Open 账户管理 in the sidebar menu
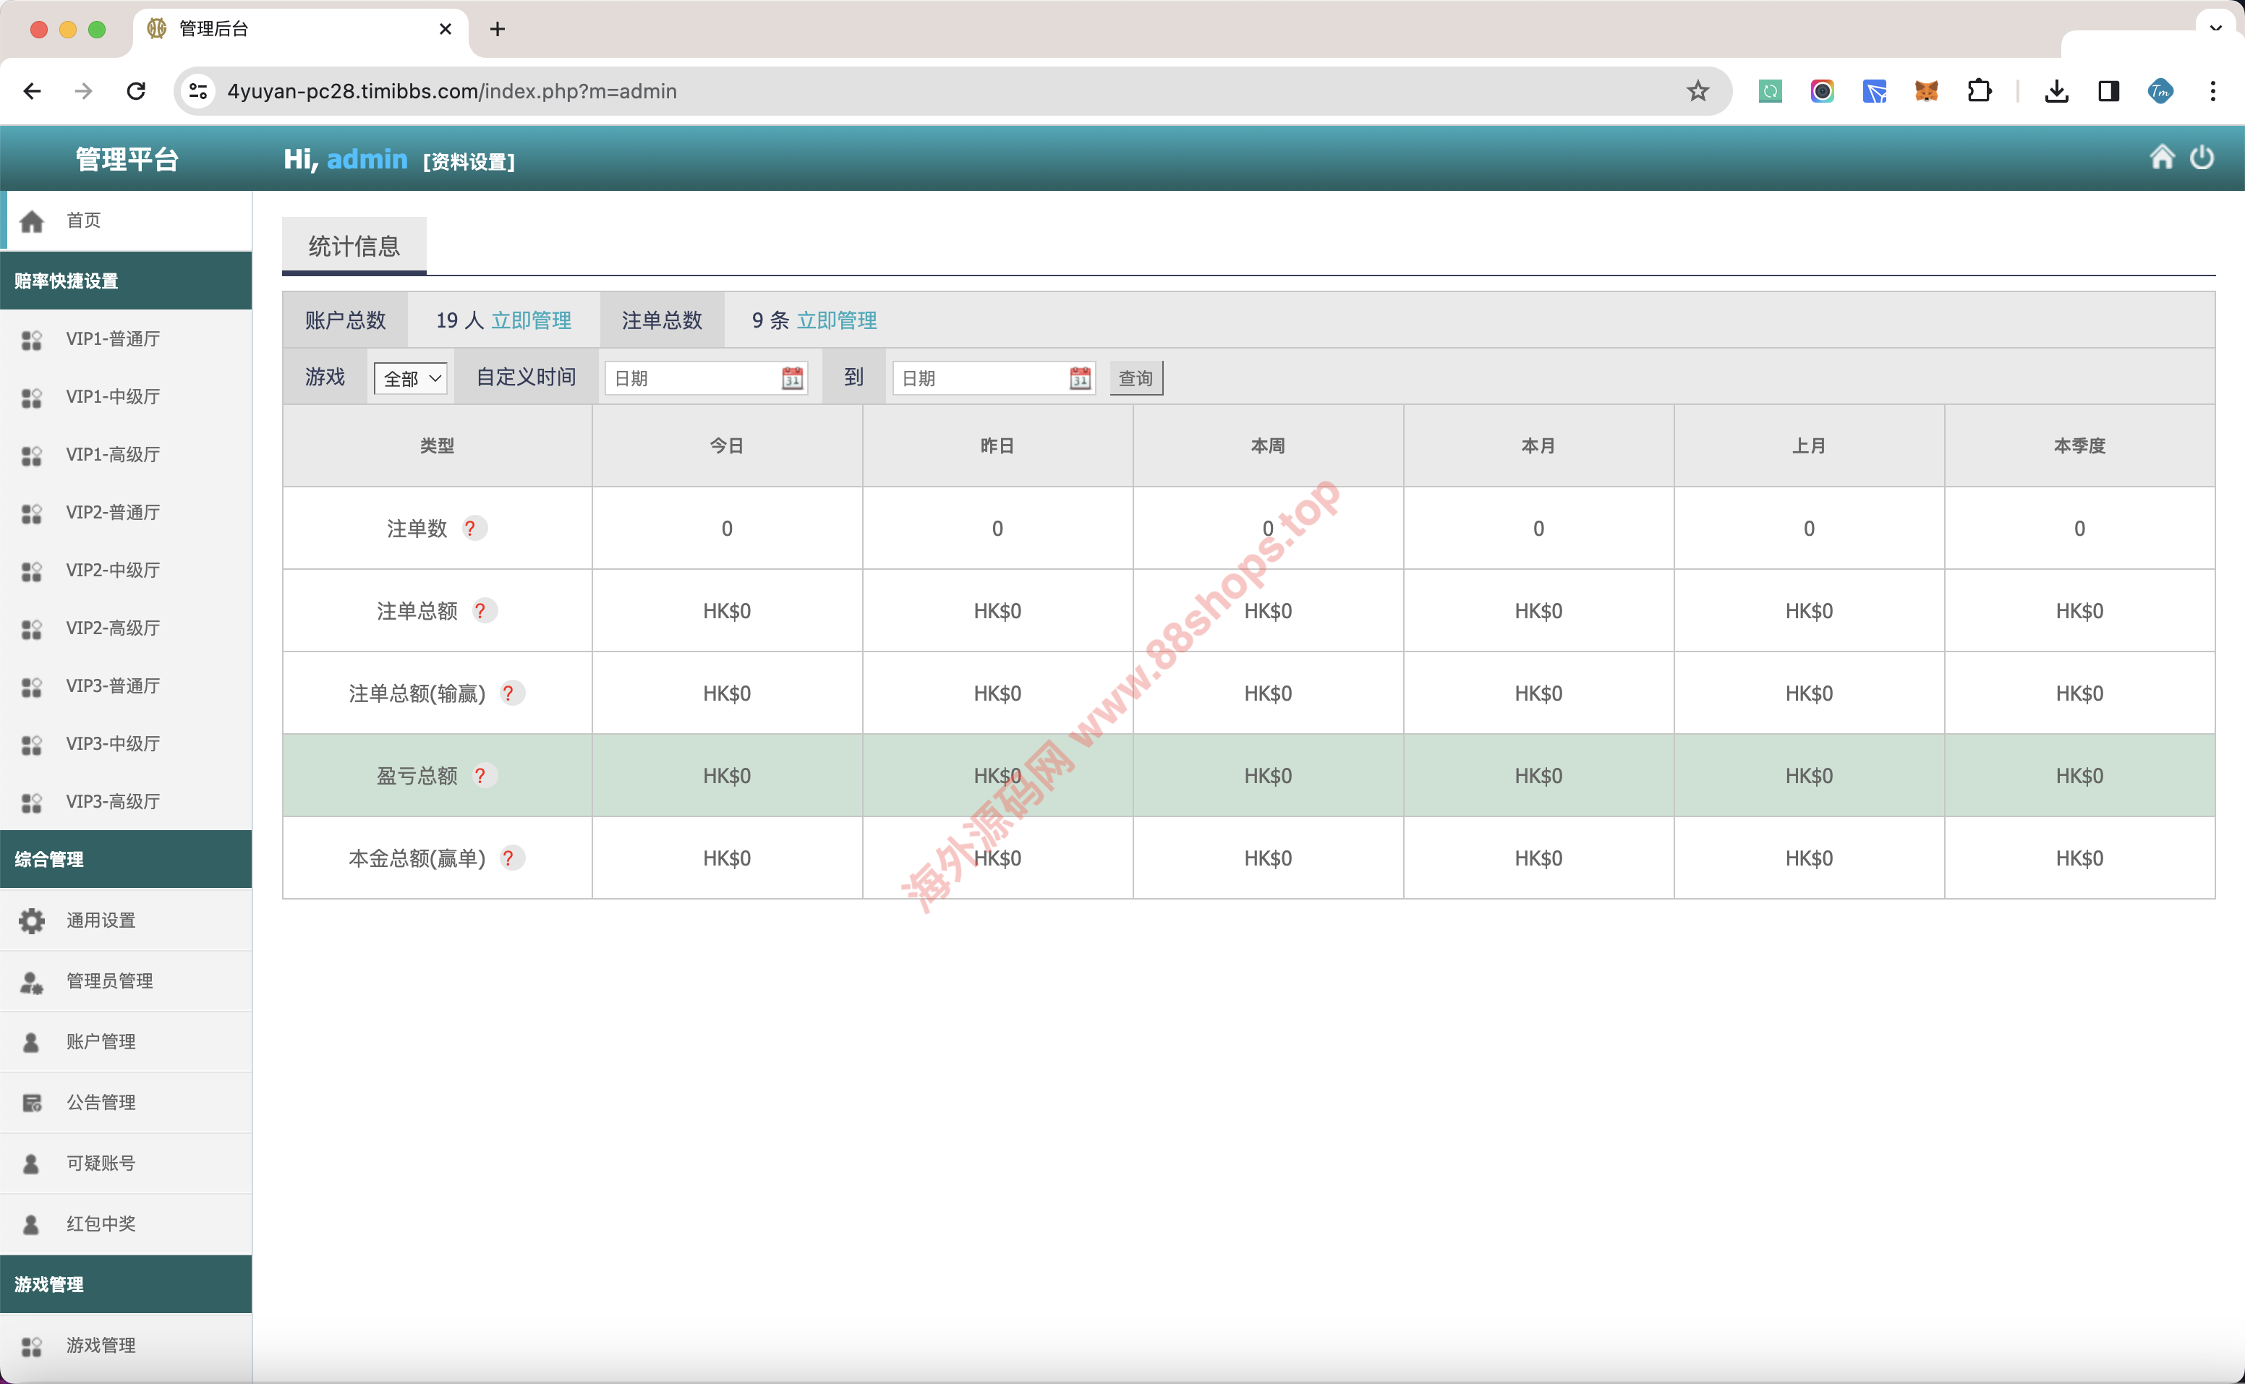This screenshot has height=1384, width=2245. tap(101, 1042)
